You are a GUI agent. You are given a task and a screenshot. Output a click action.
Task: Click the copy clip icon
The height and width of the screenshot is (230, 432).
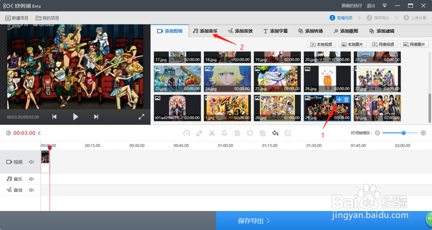click(x=263, y=133)
